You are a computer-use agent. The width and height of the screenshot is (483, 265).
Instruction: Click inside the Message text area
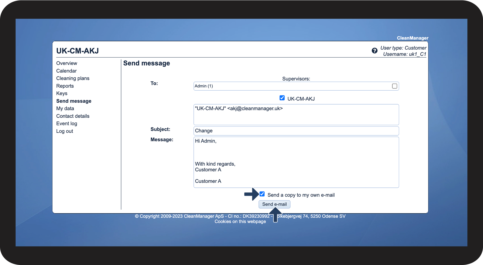[296, 162]
